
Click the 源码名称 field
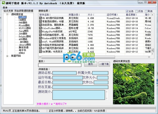click(65, 73)
